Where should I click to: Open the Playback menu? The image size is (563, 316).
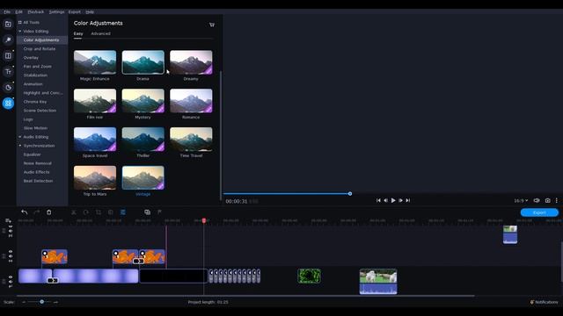click(x=36, y=11)
